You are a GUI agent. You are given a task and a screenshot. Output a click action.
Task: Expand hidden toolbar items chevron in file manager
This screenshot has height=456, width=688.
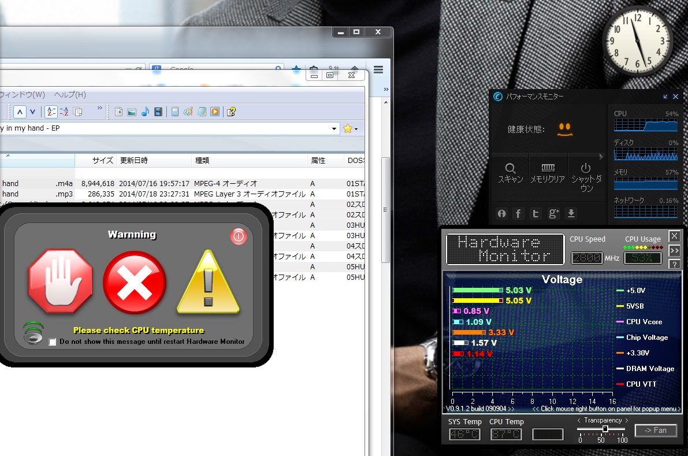[x=99, y=108]
